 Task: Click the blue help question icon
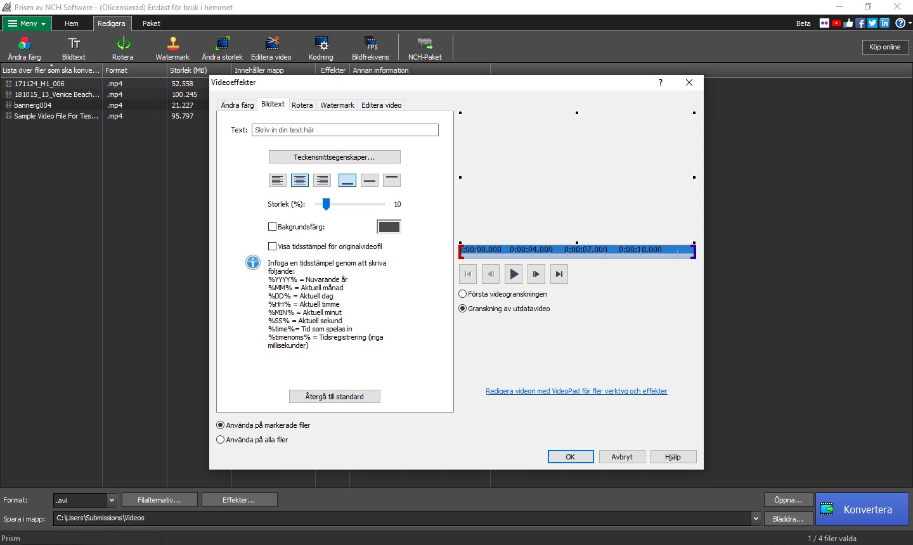900,23
